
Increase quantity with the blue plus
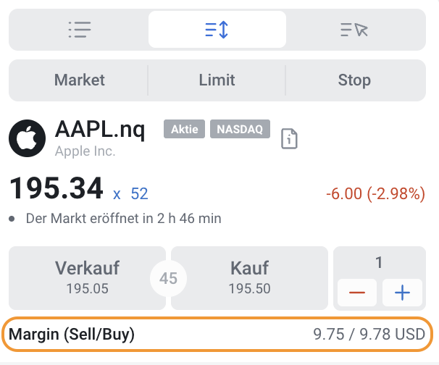402,293
